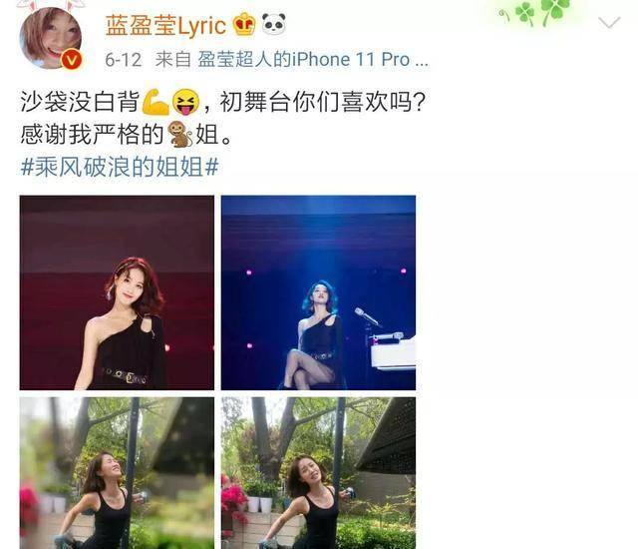Open the blue stage piano photo
Screen dimensions: 638x549
(318, 292)
